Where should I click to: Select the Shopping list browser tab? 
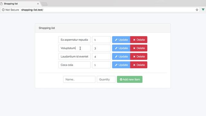(20, 4)
